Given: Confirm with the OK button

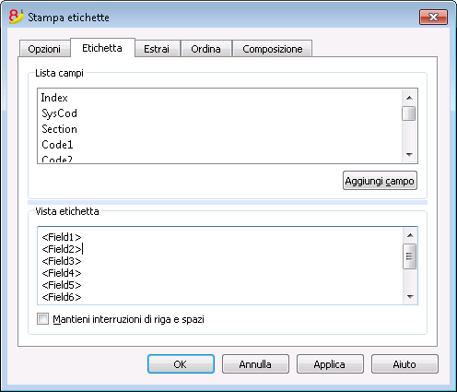Looking at the screenshot, I should coord(181,364).
